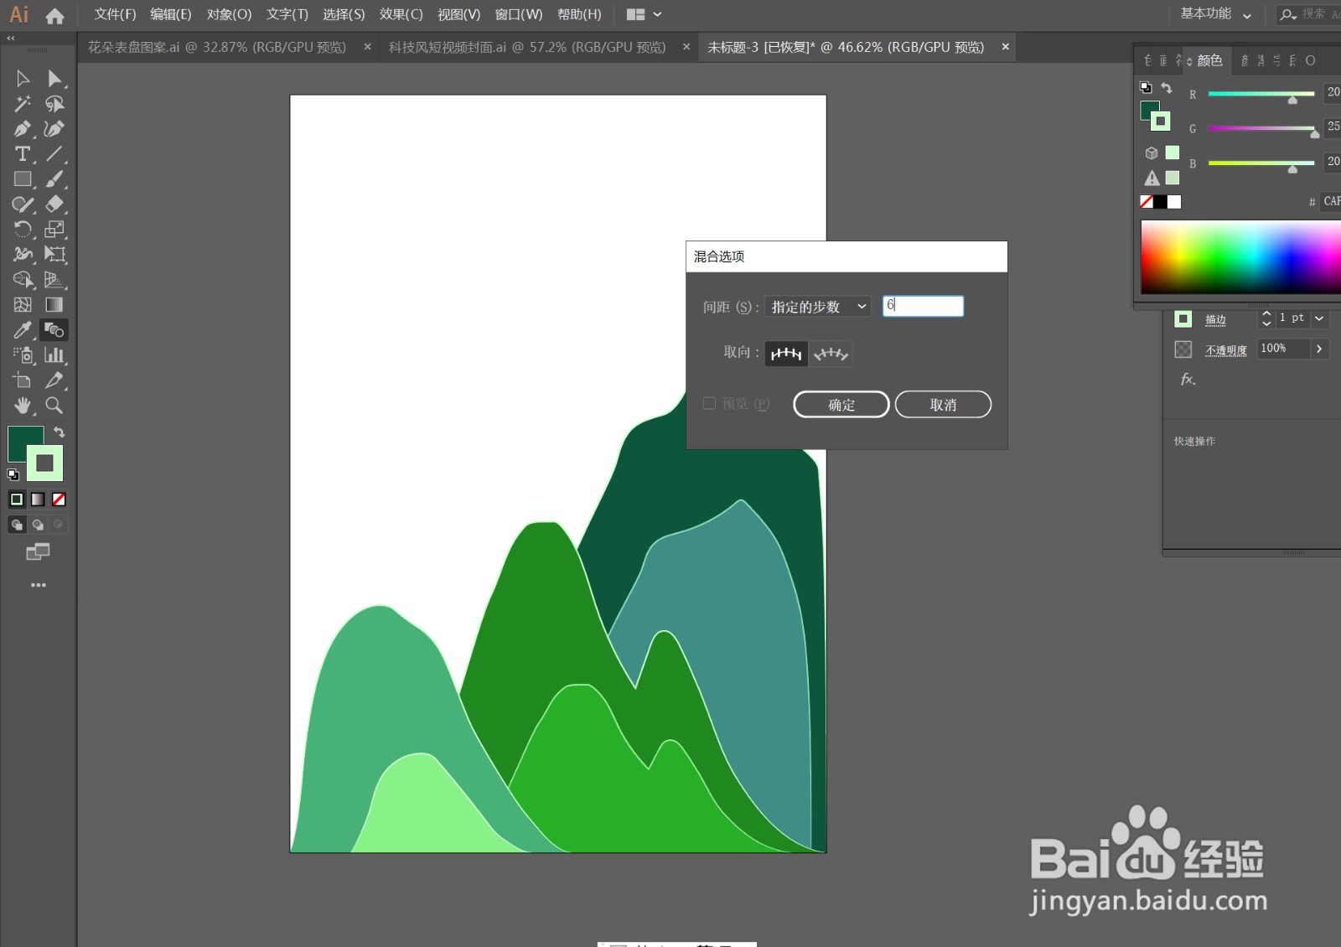Open the 对象(O) menu

click(x=229, y=14)
